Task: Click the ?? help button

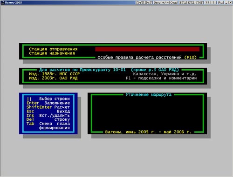Action: tap(207, 2)
